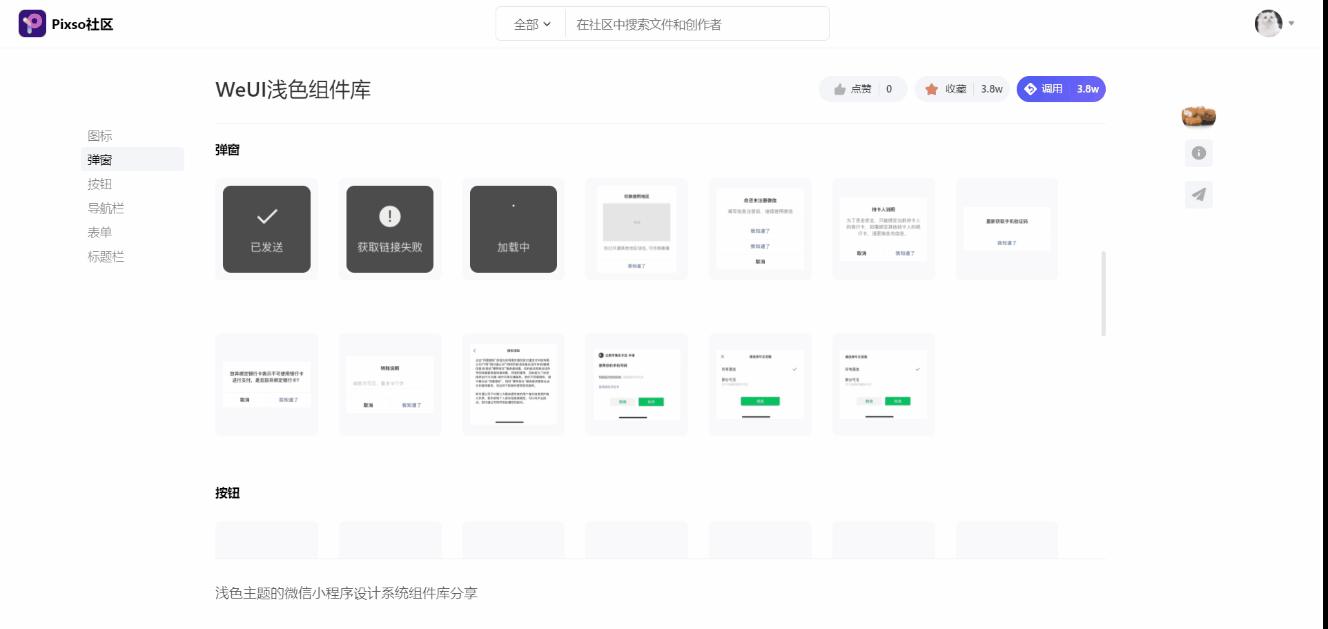Open the info icon panel
This screenshot has height=629, width=1328.
(1199, 153)
